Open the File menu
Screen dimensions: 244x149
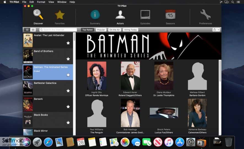[x=24, y=2]
